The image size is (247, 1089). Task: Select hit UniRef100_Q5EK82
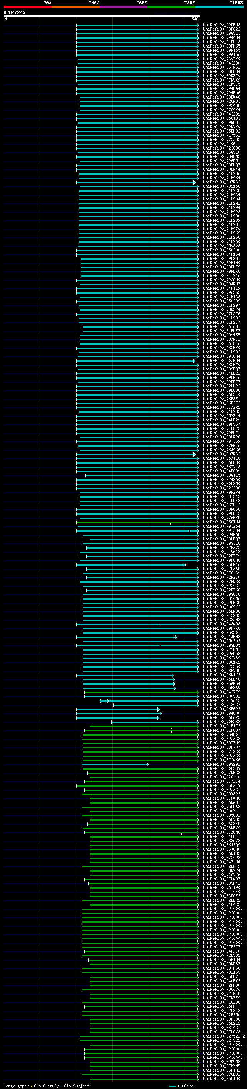[222, 131]
